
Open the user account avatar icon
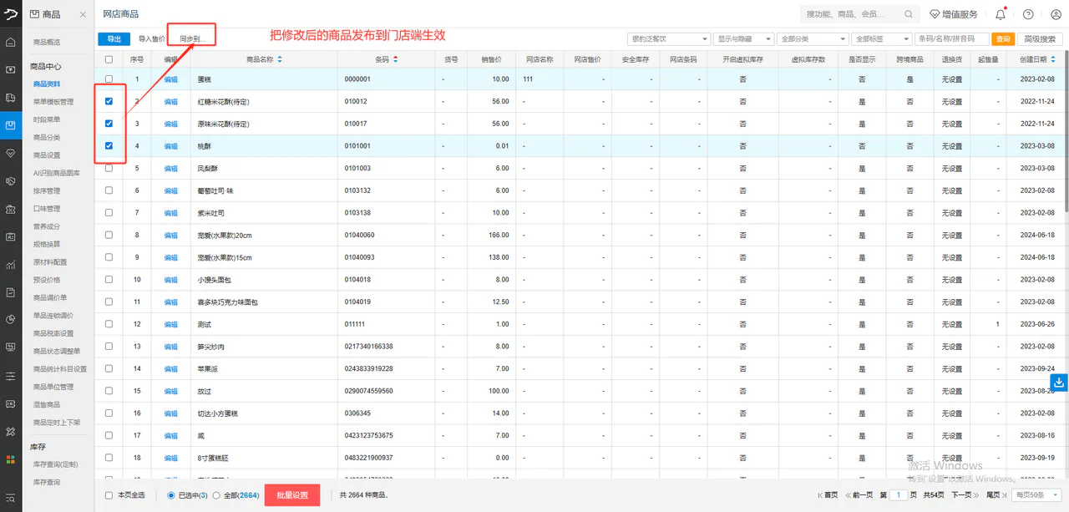[x=1055, y=14]
